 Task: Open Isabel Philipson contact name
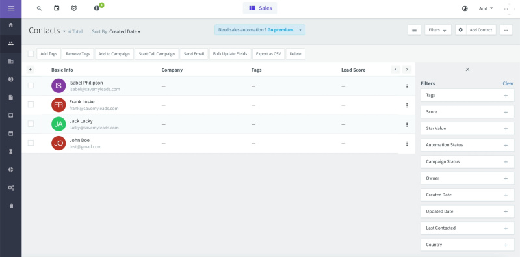point(86,83)
